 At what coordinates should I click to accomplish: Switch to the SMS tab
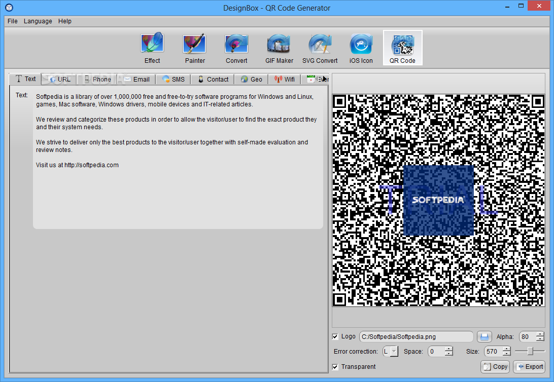(x=173, y=80)
